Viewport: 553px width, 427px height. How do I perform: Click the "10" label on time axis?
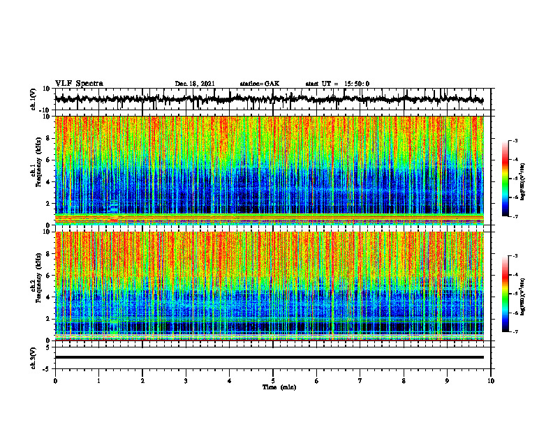click(491, 381)
